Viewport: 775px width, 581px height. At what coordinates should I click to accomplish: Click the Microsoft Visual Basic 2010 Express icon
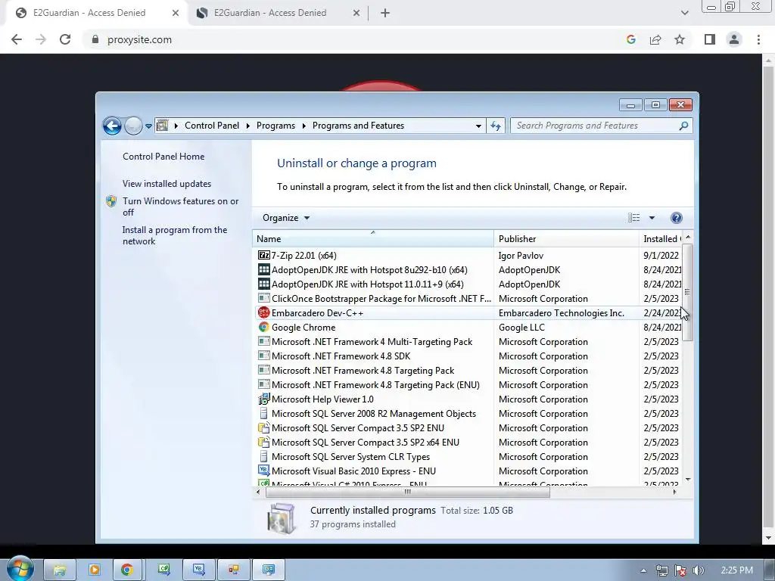click(x=264, y=471)
